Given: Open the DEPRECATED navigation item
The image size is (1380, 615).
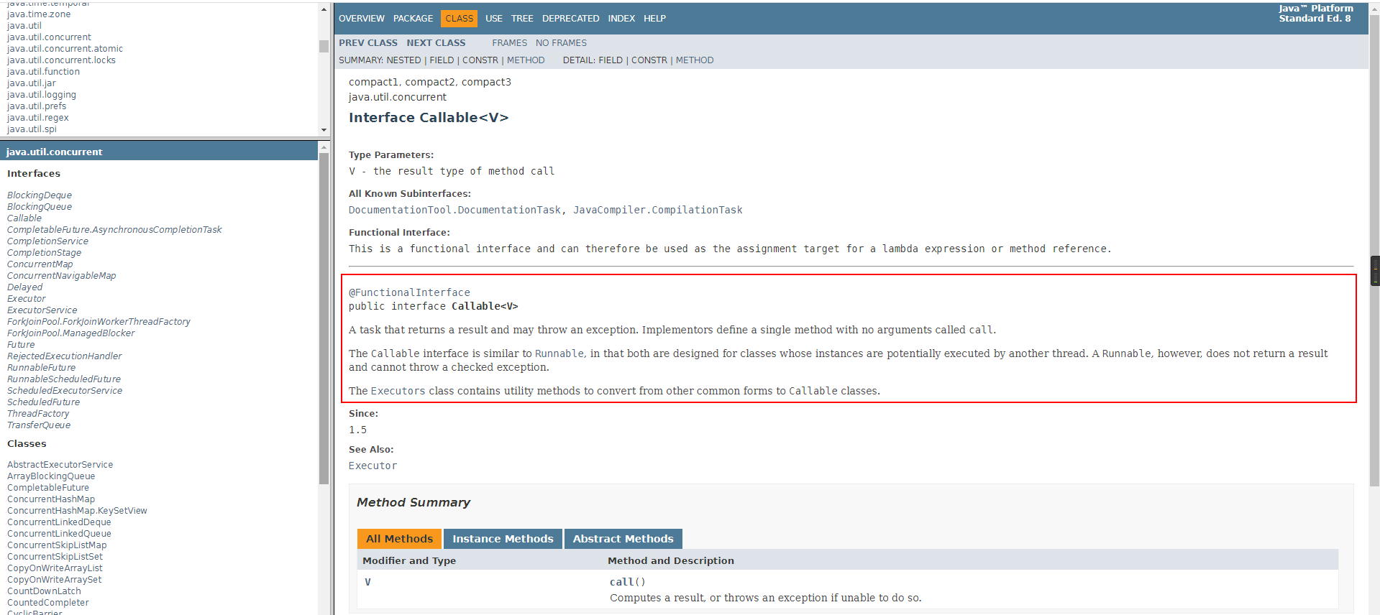Looking at the screenshot, I should click(570, 19).
